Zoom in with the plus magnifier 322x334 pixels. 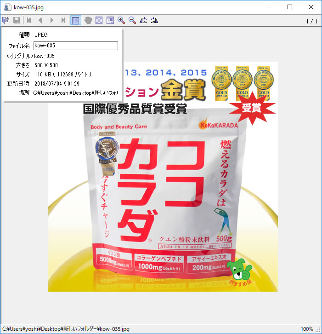[121, 20]
